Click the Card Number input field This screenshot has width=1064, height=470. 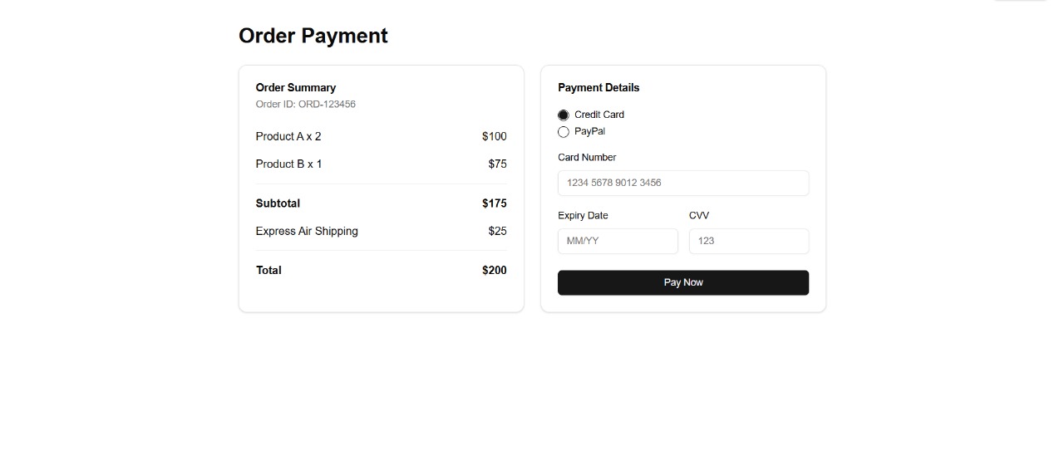tap(682, 183)
